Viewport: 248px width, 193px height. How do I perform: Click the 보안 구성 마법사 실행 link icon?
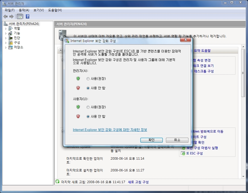tap(183, 148)
